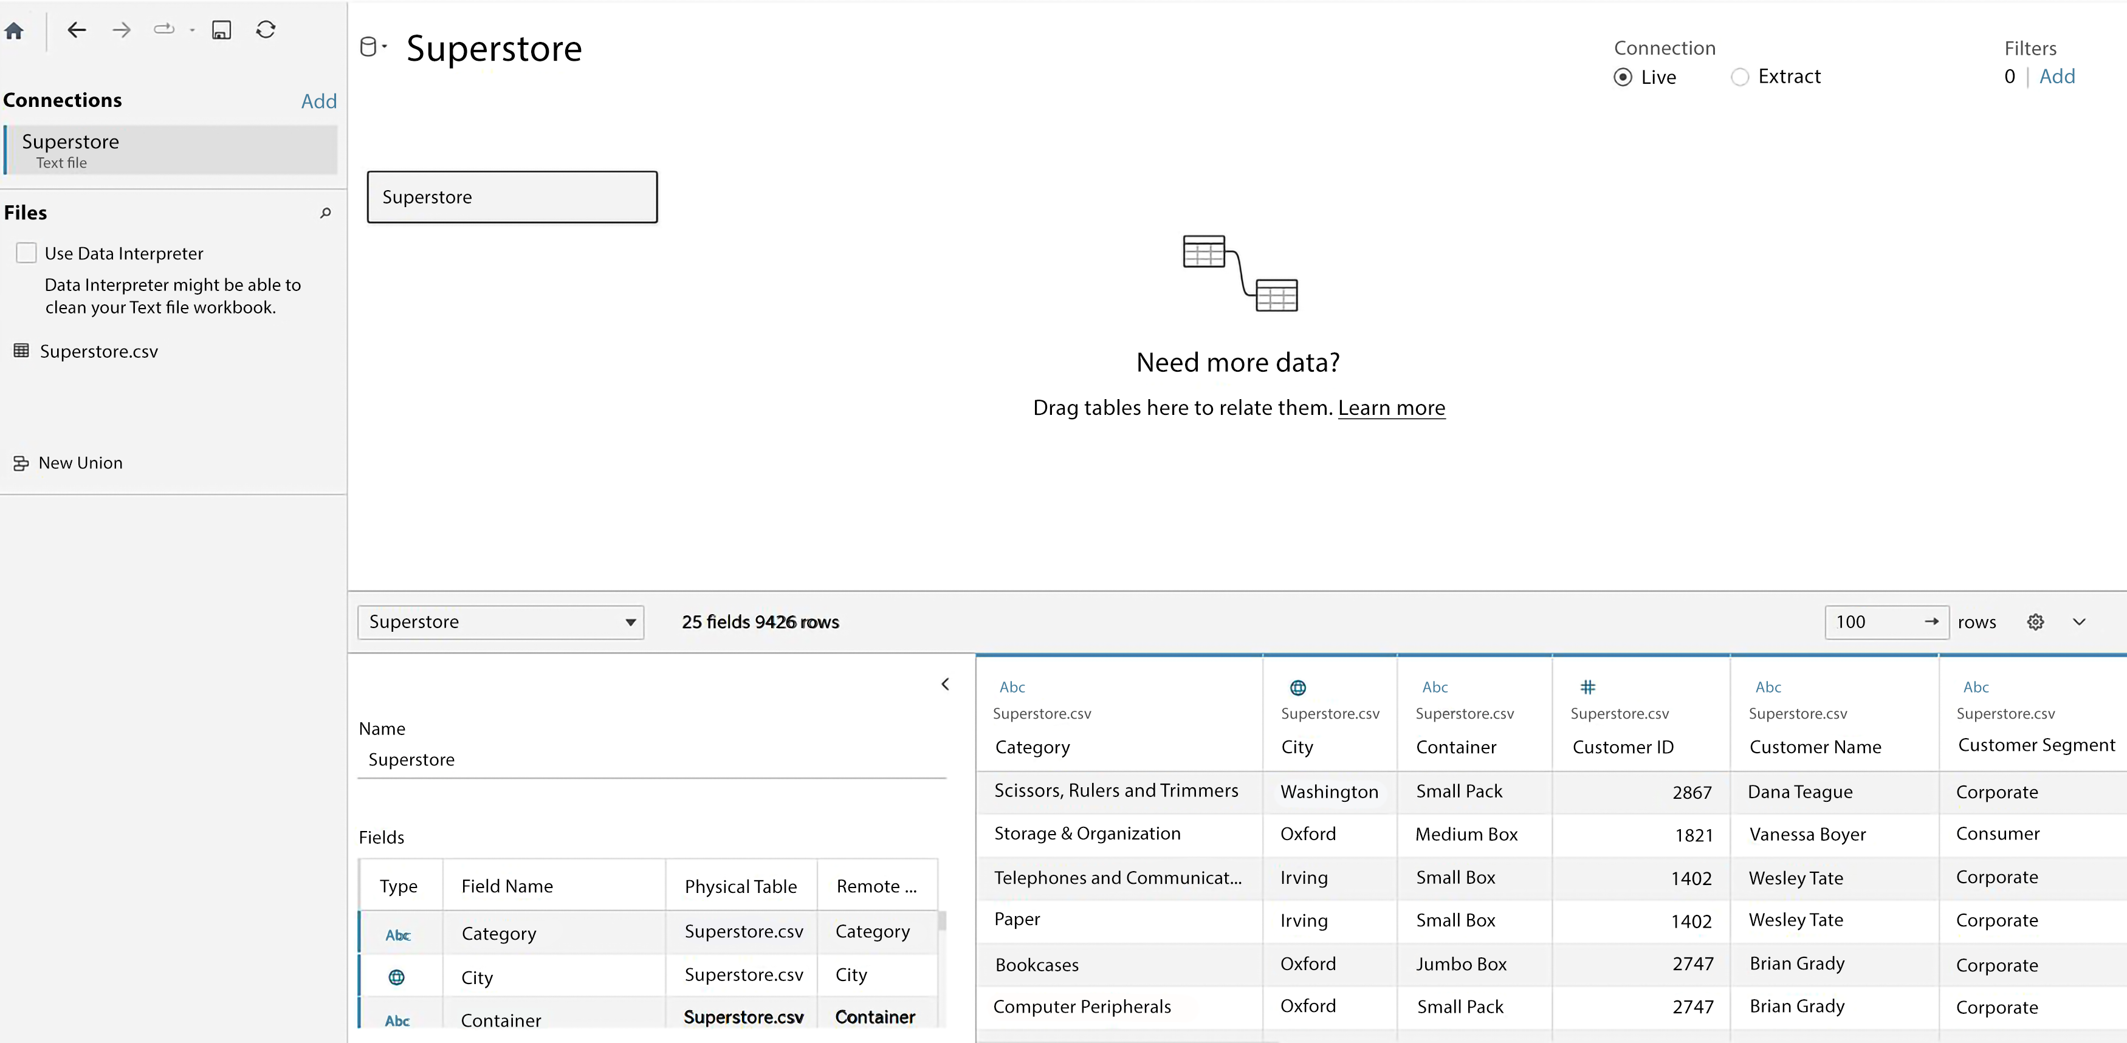Open the Files panel search
The height and width of the screenshot is (1043, 2127).
[x=325, y=214]
